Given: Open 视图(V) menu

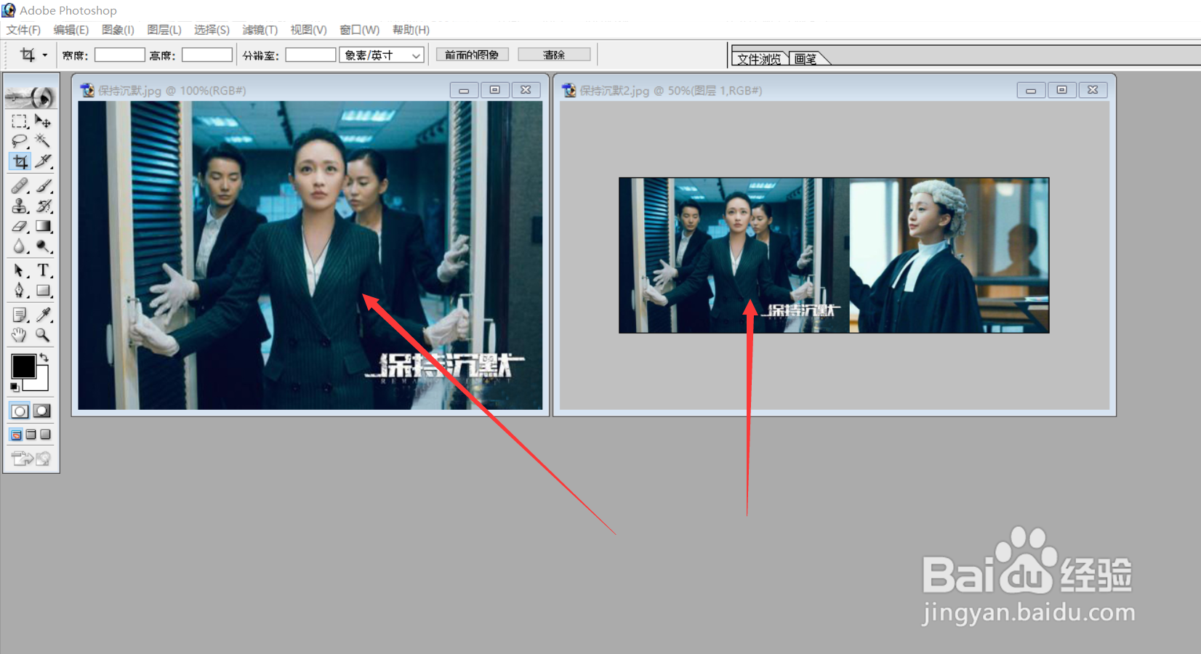Looking at the screenshot, I should coord(309,30).
